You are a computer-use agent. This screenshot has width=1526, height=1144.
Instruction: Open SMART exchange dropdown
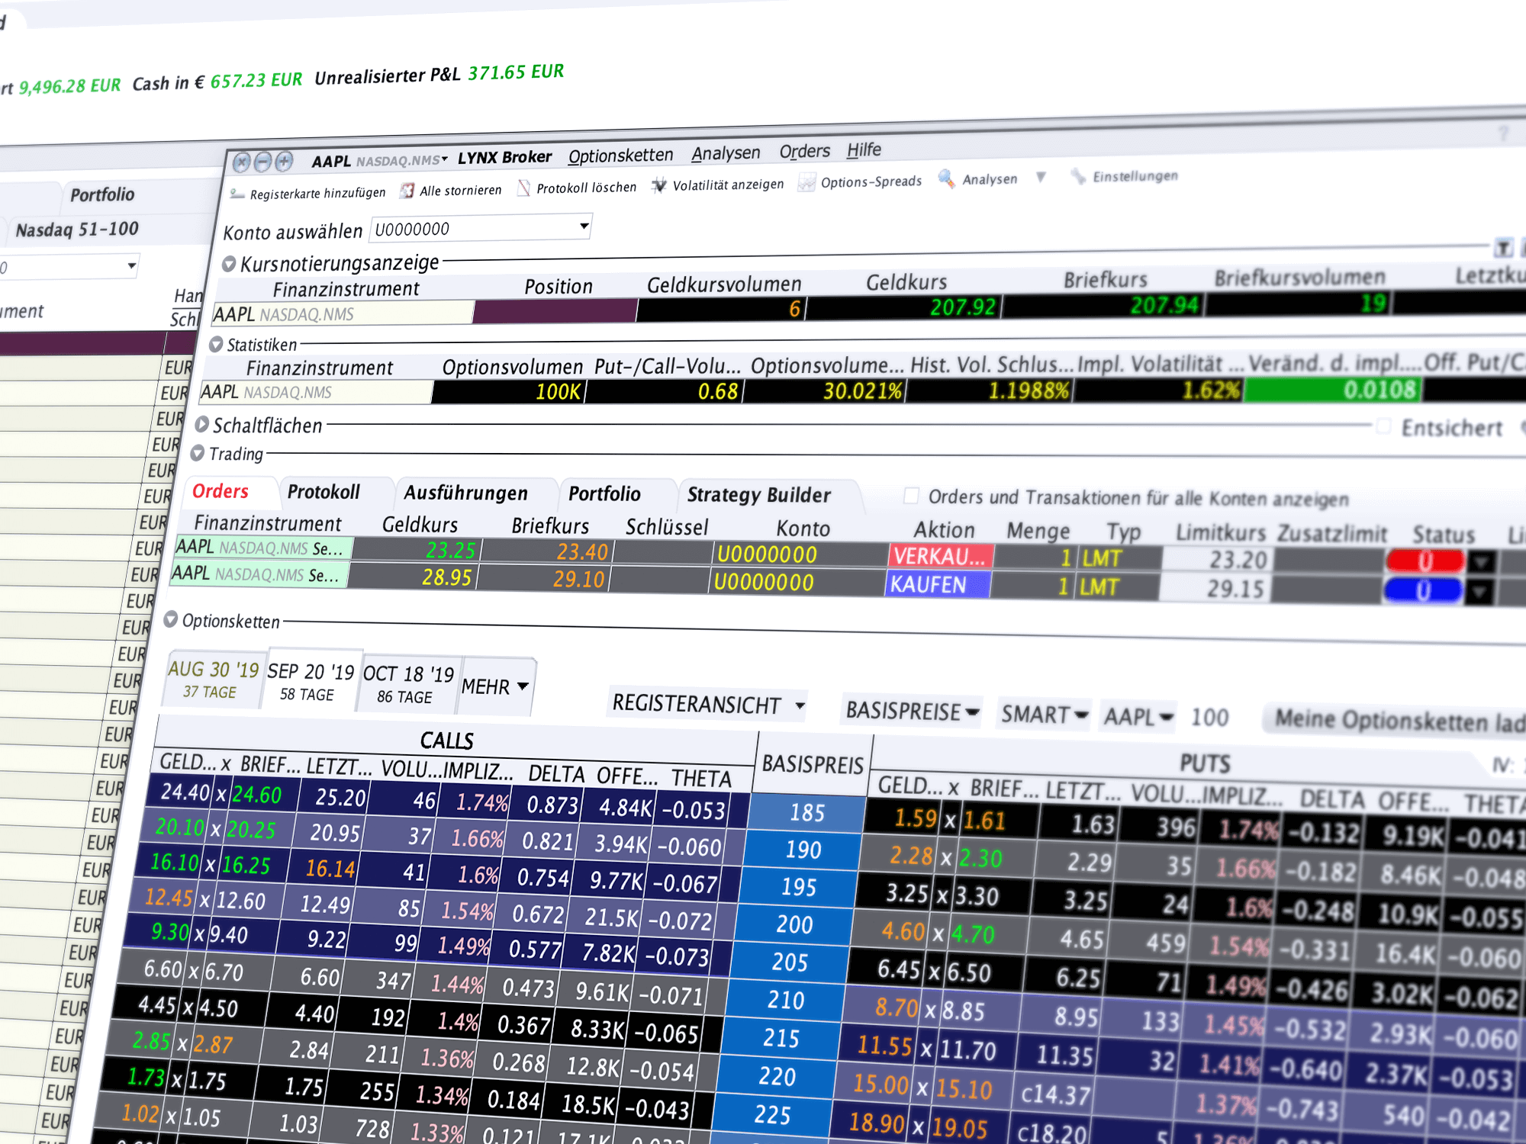[1045, 715]
